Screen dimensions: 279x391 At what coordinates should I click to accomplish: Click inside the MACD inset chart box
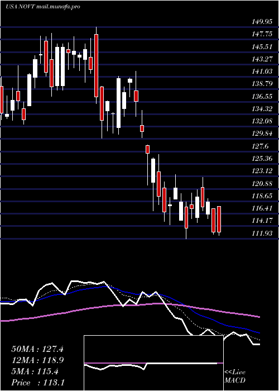click(153, 363)
